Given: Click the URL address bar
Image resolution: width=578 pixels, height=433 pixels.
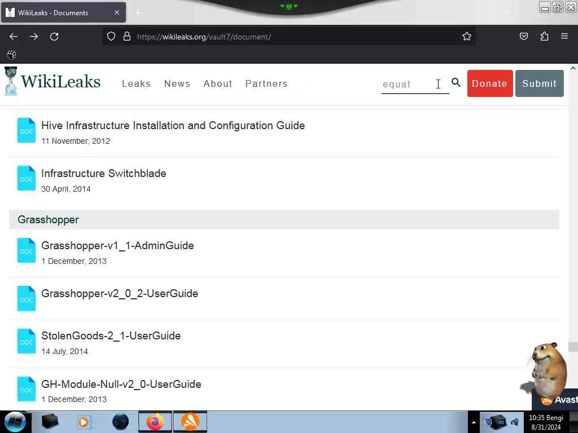Looking at the screenshot, I should (288, 37).
